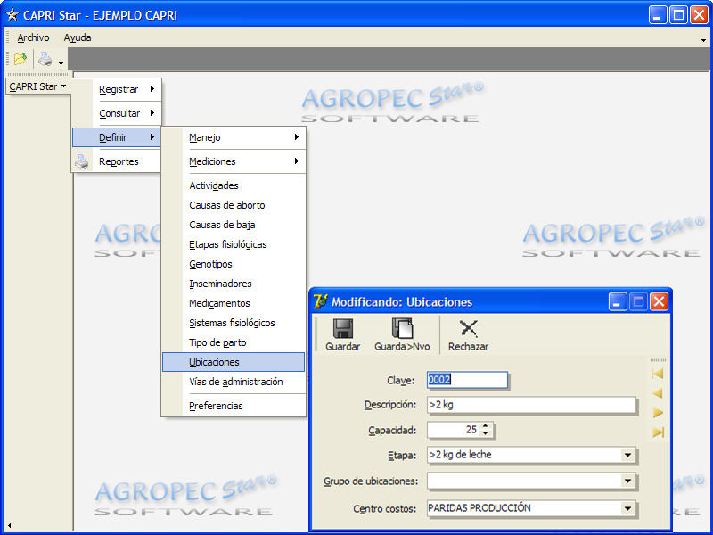Minimize the Modificando: Ubicaciones dialog
The image size is (713, 535).
617,301
